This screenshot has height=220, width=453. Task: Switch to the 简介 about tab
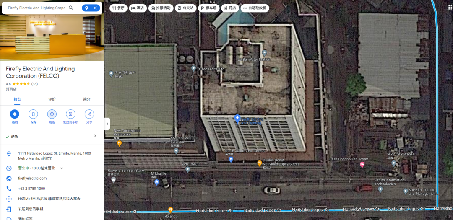point(87,99)
